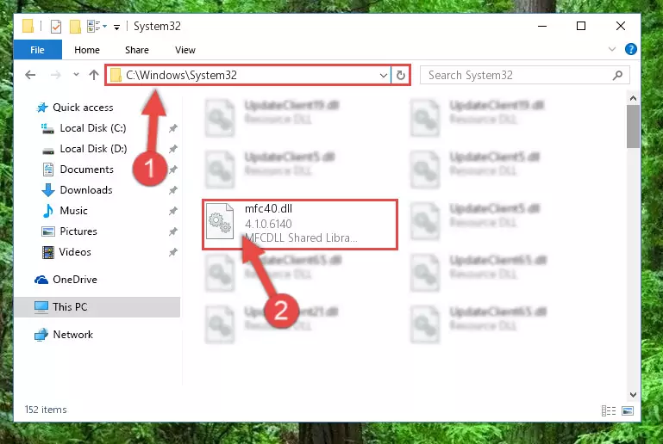Click the pin icon next to Local Disk (D:)
Viewport: 663px width, 444px height.
(x=173, y=149)
